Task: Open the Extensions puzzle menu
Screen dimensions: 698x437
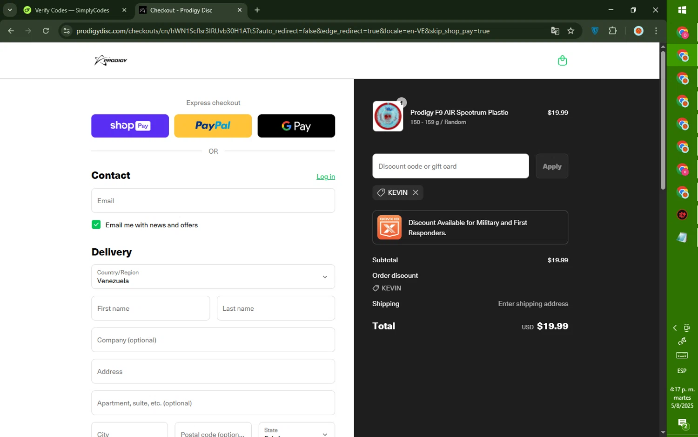Action: coord(612,31)
